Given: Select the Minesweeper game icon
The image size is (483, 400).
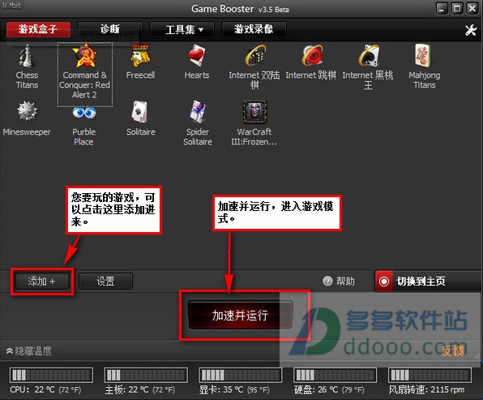Looking at the screenshot, I should pyautogui.click(x=27, y=111).
